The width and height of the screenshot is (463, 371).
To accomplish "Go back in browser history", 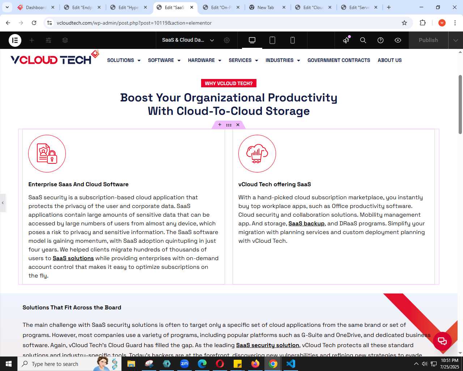I will click(8, 23).
